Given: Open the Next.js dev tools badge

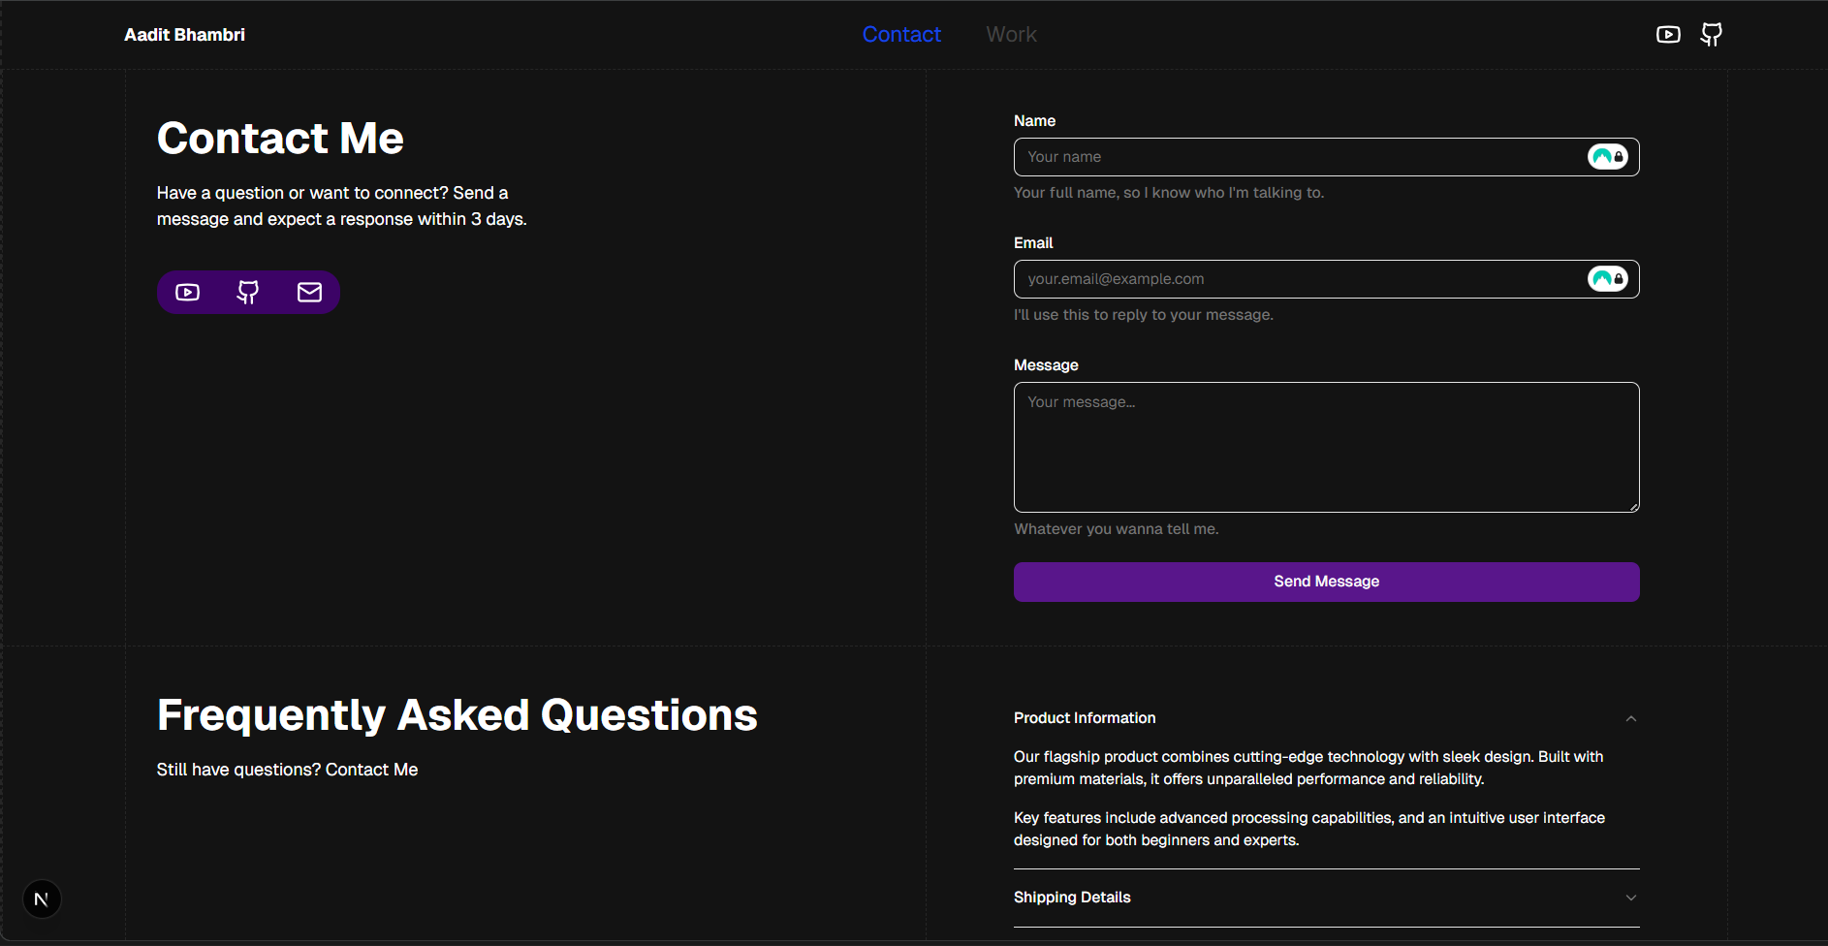Looking at the screenshot, I should (x=42, y=899).
